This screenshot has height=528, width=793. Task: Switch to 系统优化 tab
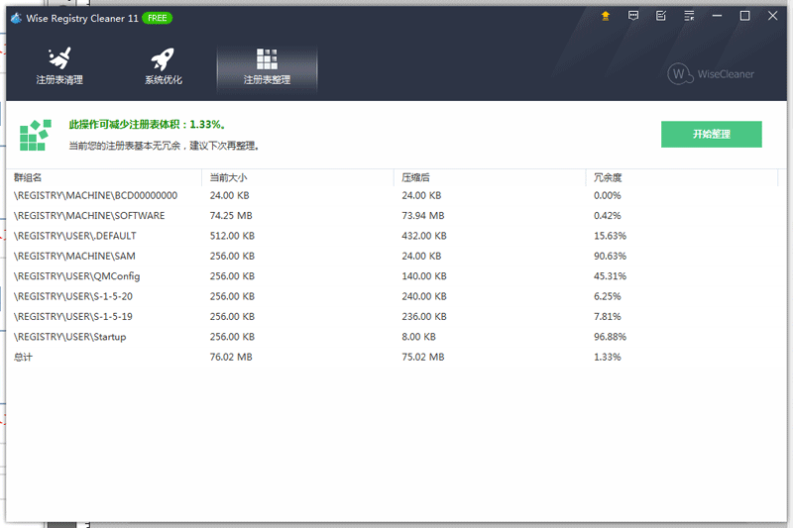(164, 66)
